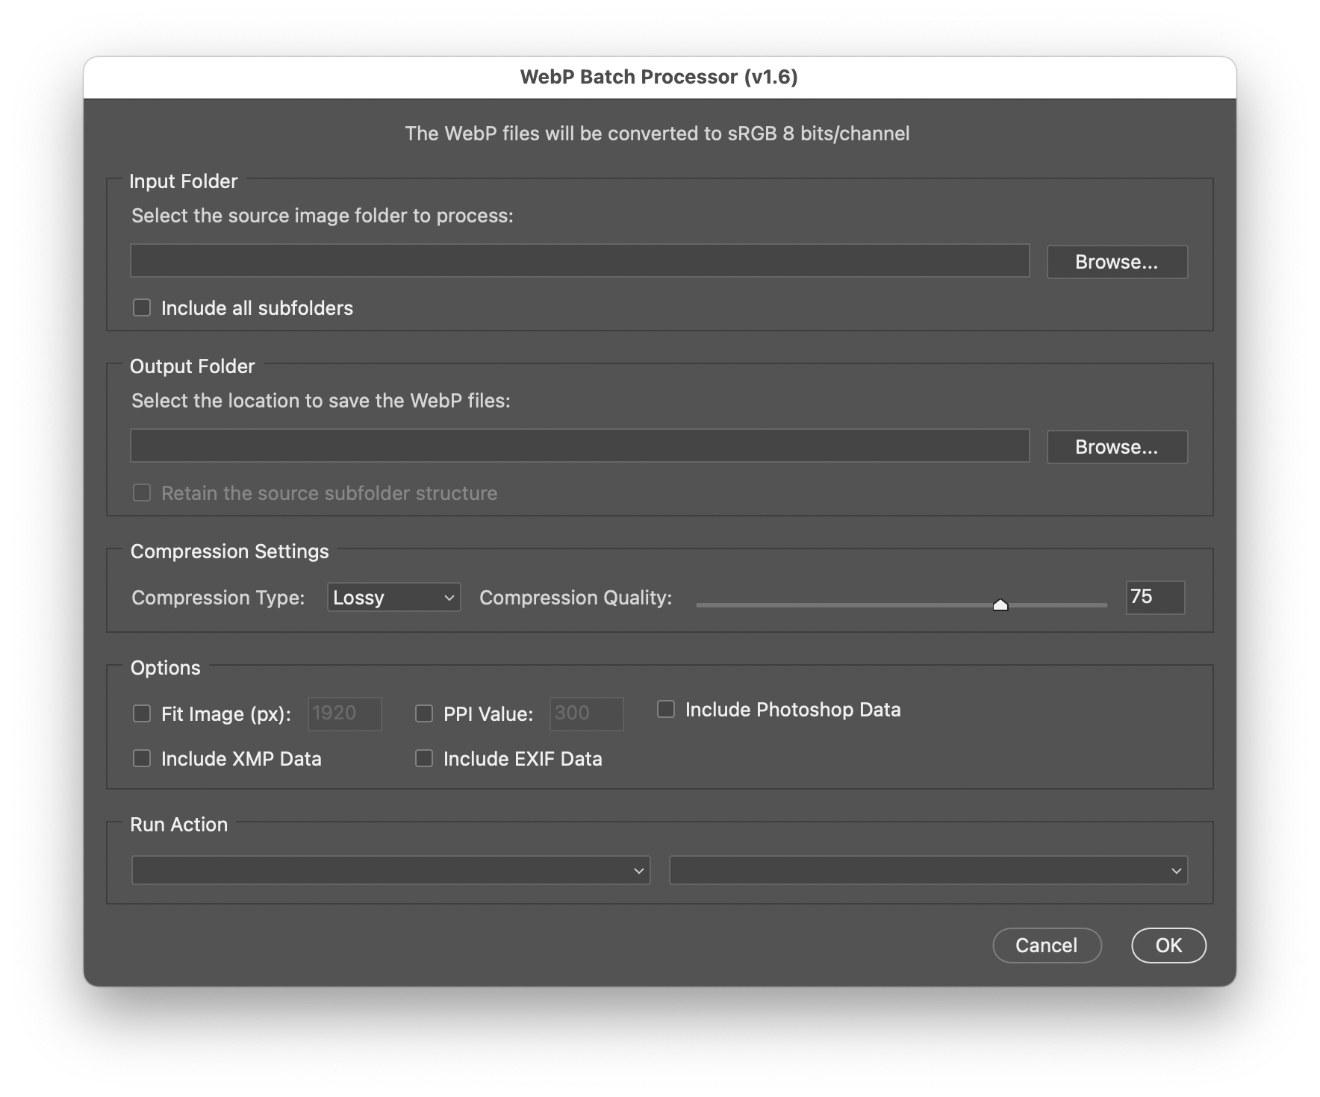
Task: Dismiss the dialog with Cancel
Action: pyautogui.click(x=1047, y=945)
